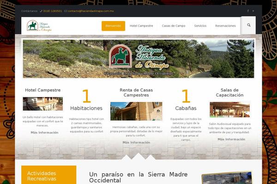Click the Contáctanos label in the top bar
Screen dimensions: 277x184
(30, 11)
